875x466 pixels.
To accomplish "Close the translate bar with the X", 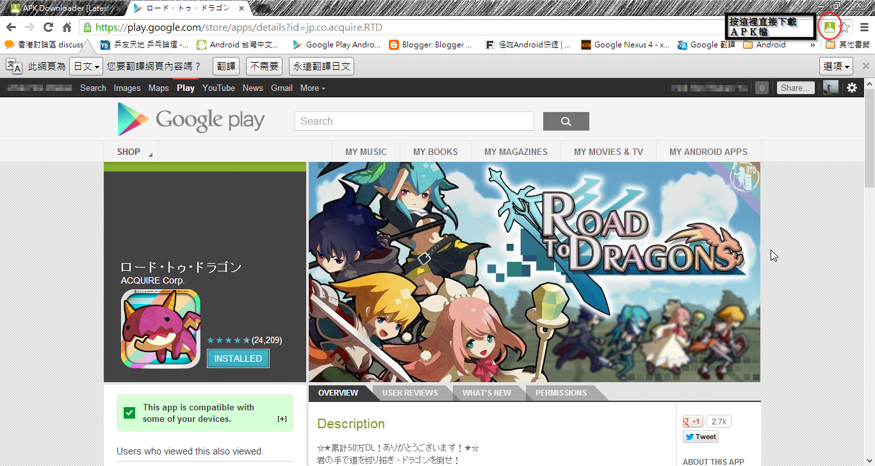I will point(865,66).
